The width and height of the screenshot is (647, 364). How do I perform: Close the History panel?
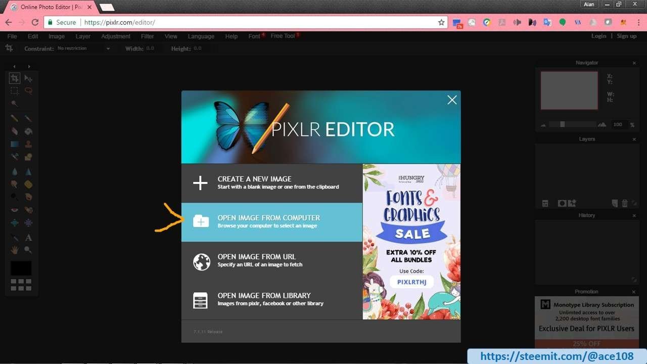tap(634, 215)
